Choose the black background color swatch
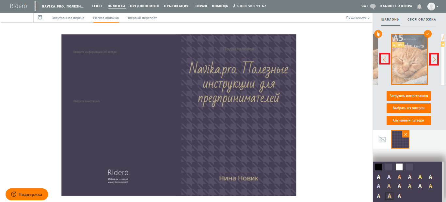 coord(378,167)
